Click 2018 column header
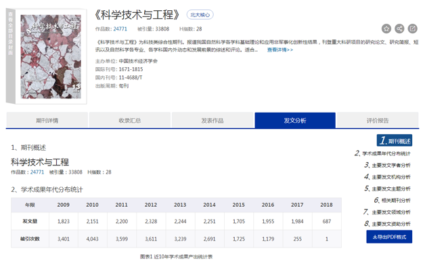The width and height of the screenshot is (425, 276). click(x=326, y=205)
